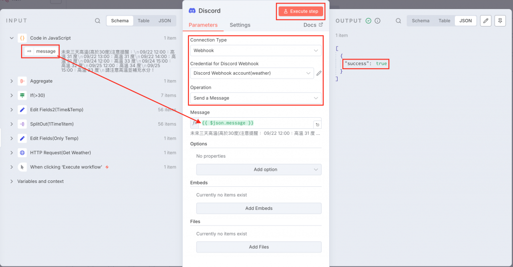Switch INPUT view to JSON
Image resolution: width=513 pixels, height=267 pixels.
click(x=164, y=21)
